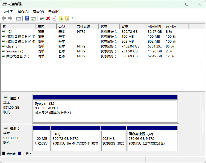This screenshot has width=206, height=163.
Task: Click drive icon of 磁盘 2 磁盘分区 4 row
Action: pos(4,42)
